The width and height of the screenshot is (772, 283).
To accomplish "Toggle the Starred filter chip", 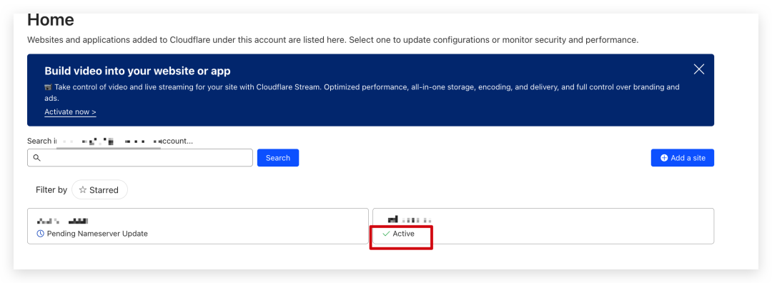I will [99, 189].
